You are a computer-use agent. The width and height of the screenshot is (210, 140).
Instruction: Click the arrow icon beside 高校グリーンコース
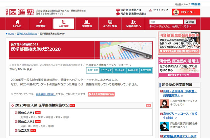161,114
